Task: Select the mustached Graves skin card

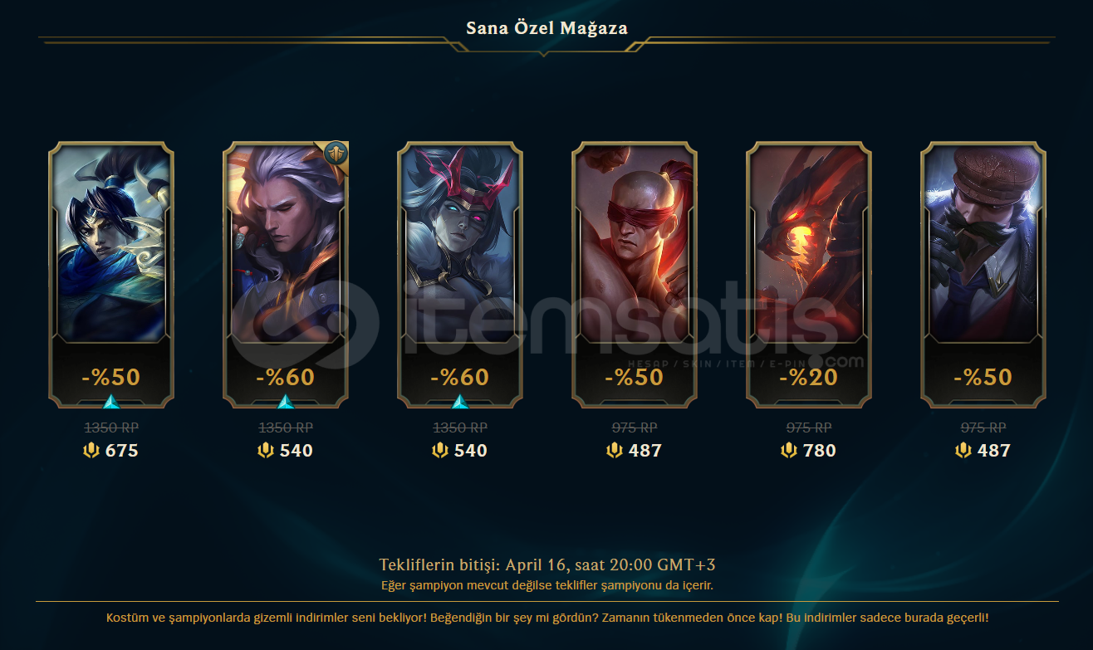Action: pos(983,275)
